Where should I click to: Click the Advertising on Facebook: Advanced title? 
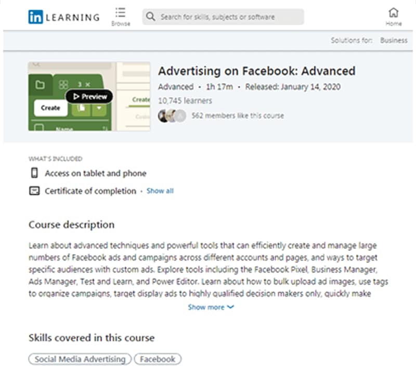click(x=256, y=71)
